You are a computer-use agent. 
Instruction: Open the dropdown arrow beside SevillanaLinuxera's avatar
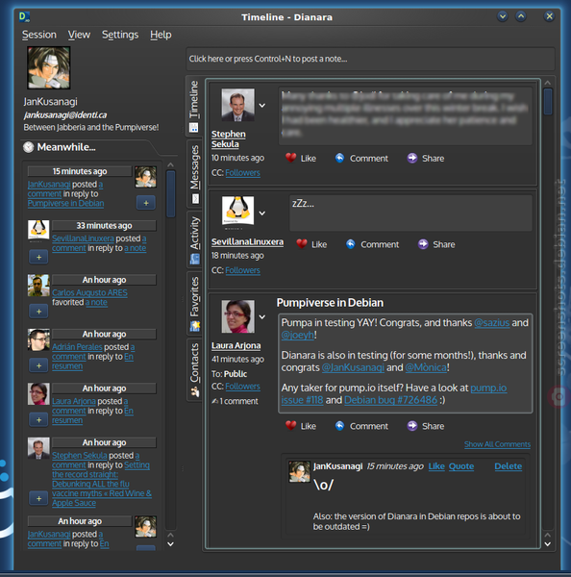[x=262, y=213]
